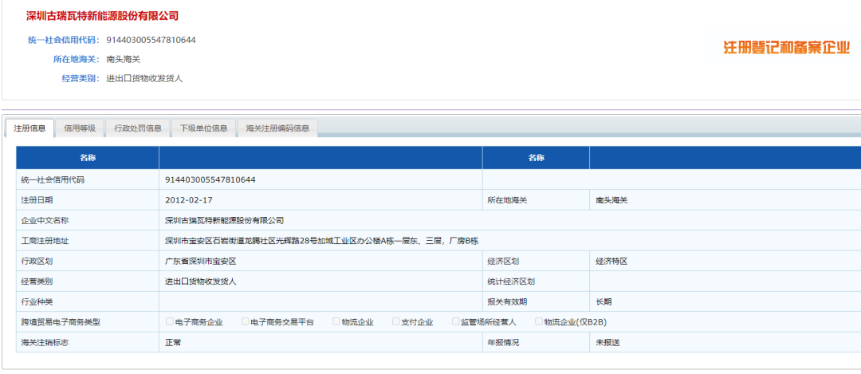Click the 行政区划 row label
The width and height of the screenshot is (861, 374).
pyautogui.click(x=37, y=262)
